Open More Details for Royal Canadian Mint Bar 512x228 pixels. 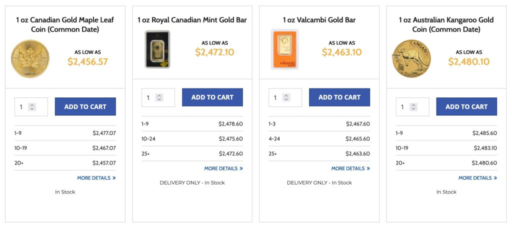coord(223,168)
